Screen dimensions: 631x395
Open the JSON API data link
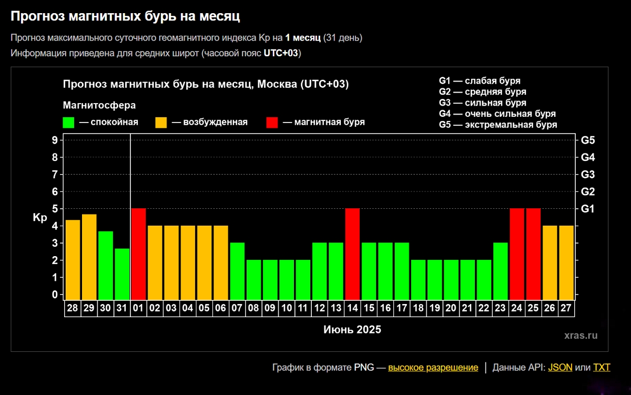pyautogui.click(x=560, y=367)
